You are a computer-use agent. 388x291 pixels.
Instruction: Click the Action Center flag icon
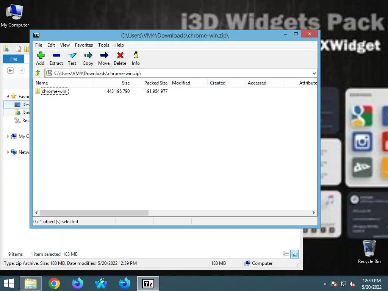click(334, 284)
